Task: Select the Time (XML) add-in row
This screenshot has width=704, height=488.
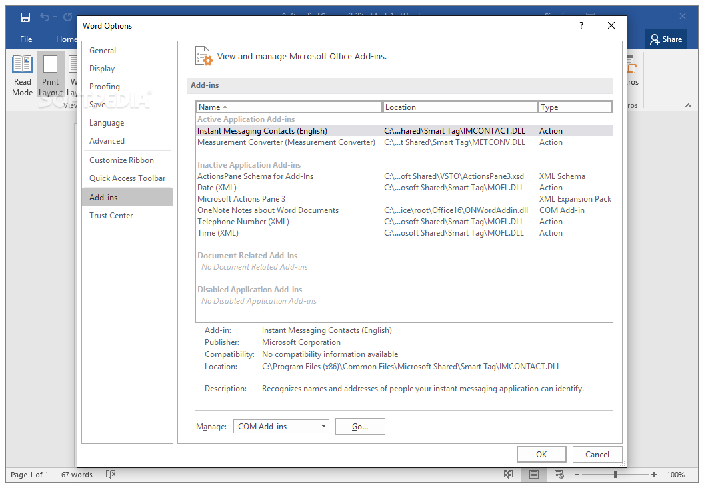Action: coord(404,233)
